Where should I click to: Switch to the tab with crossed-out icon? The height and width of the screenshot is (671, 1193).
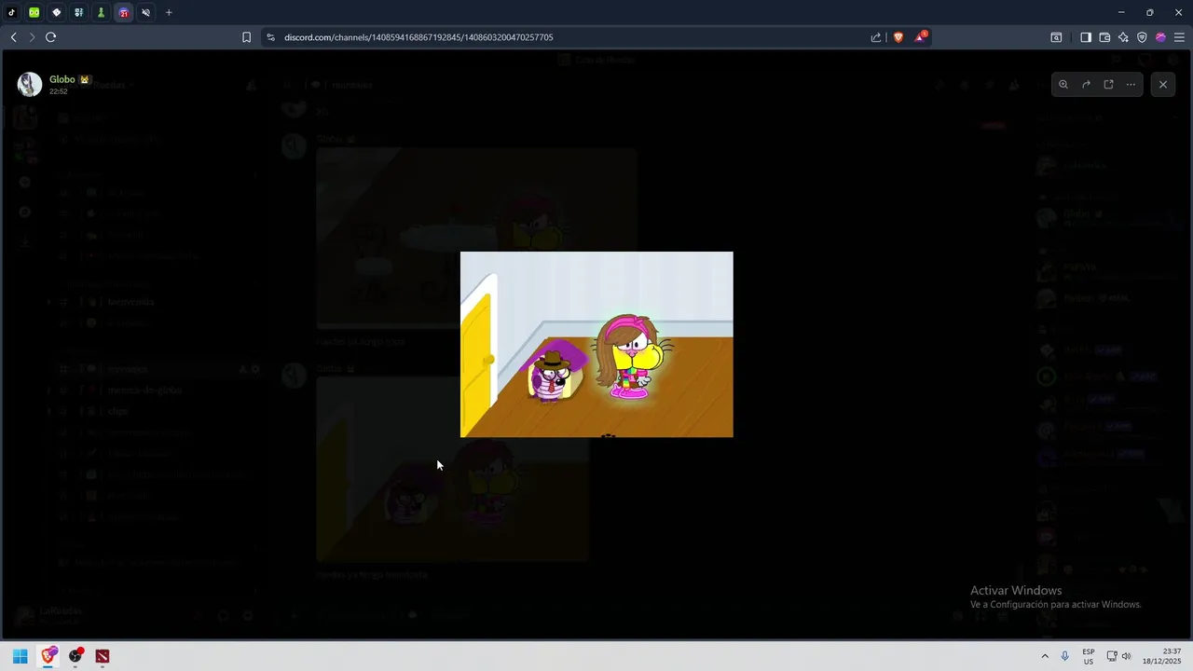point(146,12)
